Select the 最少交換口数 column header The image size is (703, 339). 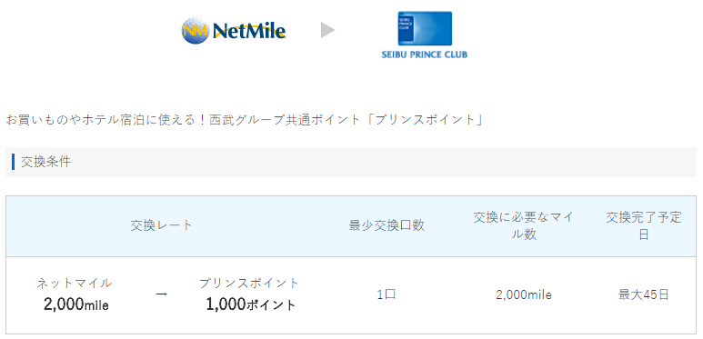point(387,225)
